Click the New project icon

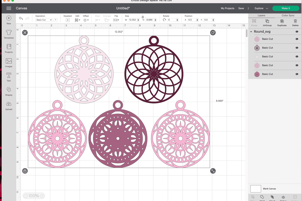tap(9, 18)
